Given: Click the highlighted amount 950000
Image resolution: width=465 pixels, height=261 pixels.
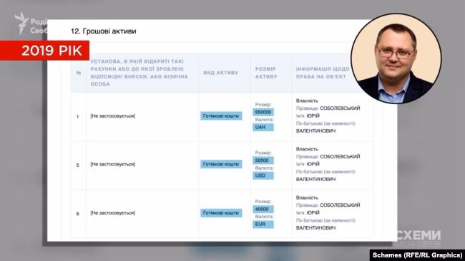Looking at the screenshot, I should [263, 112].
